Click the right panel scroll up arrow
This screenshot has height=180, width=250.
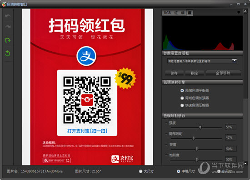tap(245, 11)
